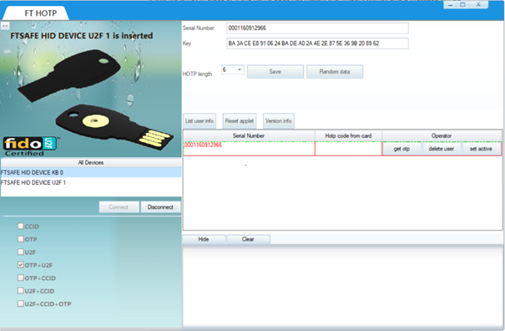Viewport: 505px width, 331px height.
Task: Disconnect the current device
Action: [x=160, y=207]
